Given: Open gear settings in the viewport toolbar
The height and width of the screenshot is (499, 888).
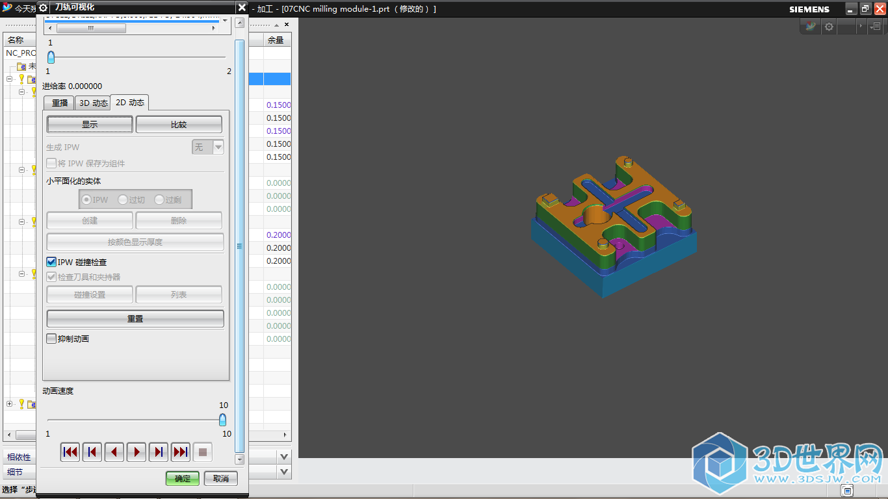Looking at the screenshot, I should click(x=829, y=27).
